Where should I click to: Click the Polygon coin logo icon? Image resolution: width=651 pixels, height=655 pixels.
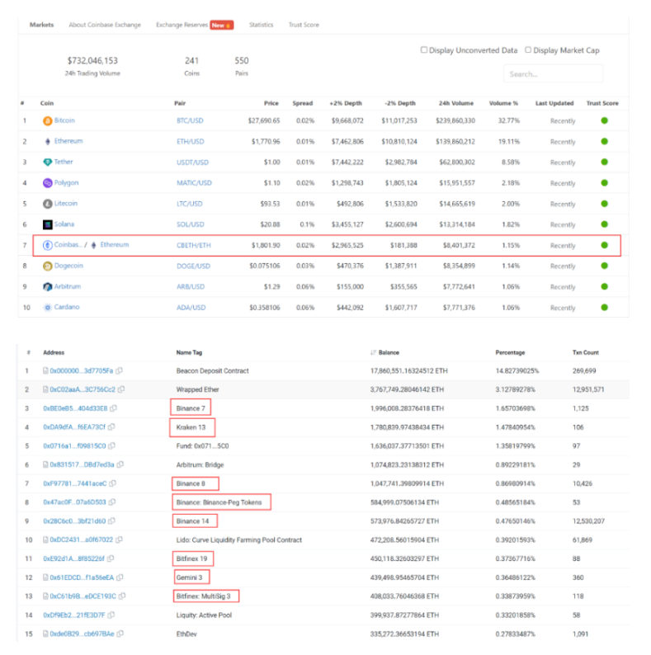coord(48,183)
